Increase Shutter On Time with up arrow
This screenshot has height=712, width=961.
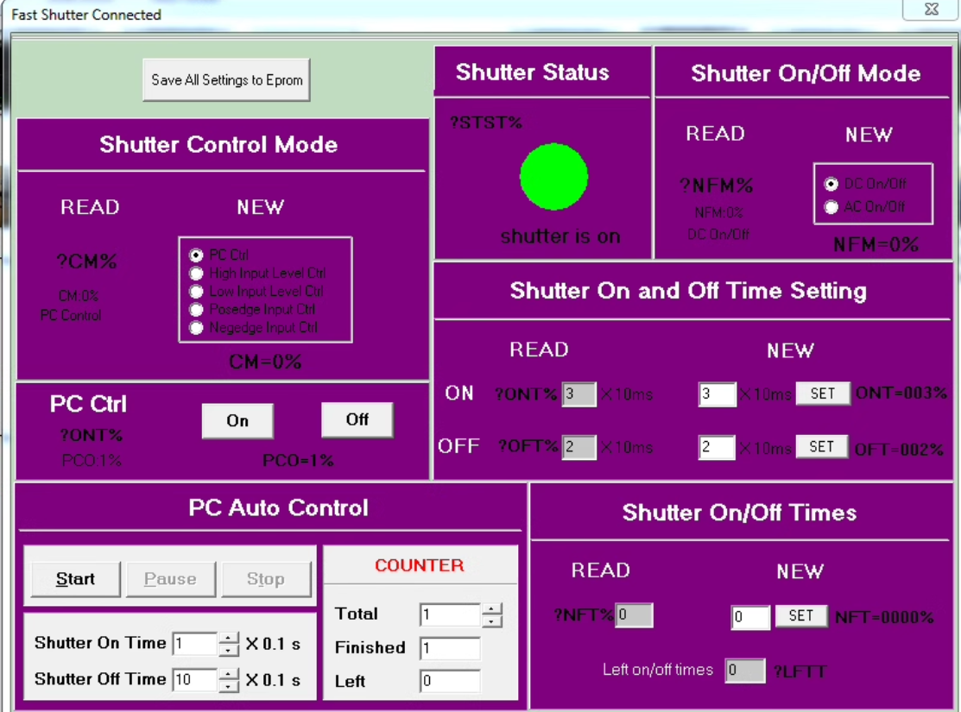228,639
